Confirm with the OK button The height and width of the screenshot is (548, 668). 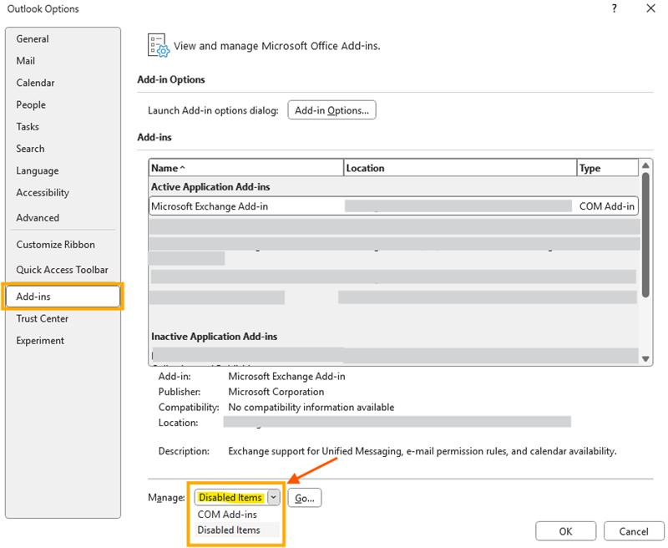pos(566,531)
